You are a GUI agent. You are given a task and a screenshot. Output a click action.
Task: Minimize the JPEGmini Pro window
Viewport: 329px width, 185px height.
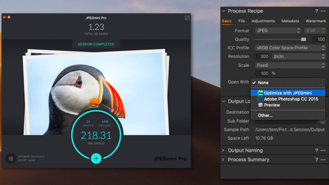[9, 17]
